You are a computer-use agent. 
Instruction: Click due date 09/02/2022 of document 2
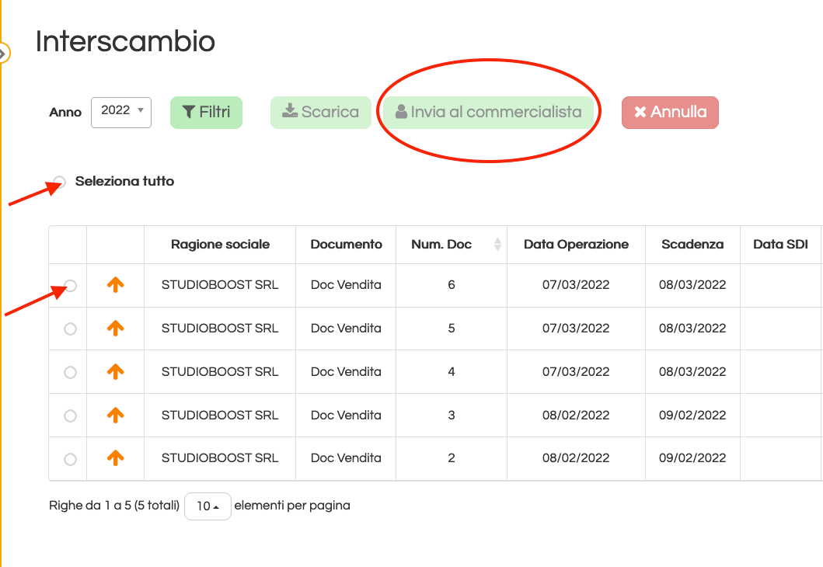click(692, 458)
